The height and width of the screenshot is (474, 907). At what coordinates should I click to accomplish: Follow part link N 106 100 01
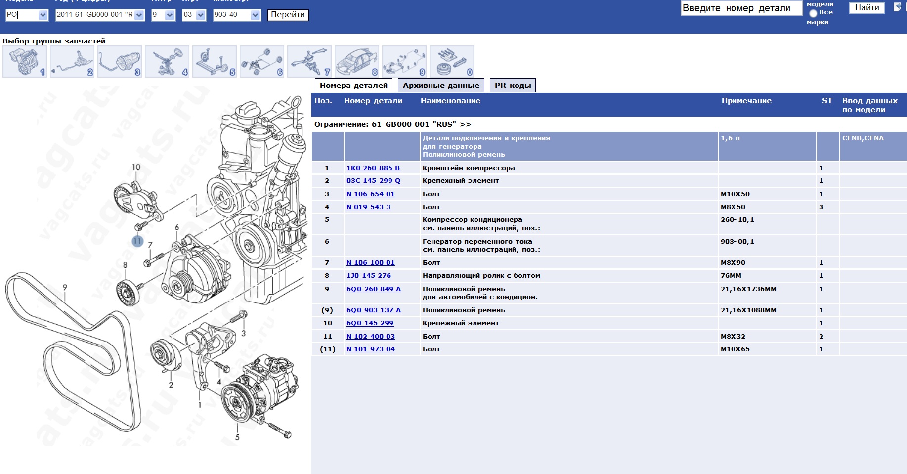(371, 263)
